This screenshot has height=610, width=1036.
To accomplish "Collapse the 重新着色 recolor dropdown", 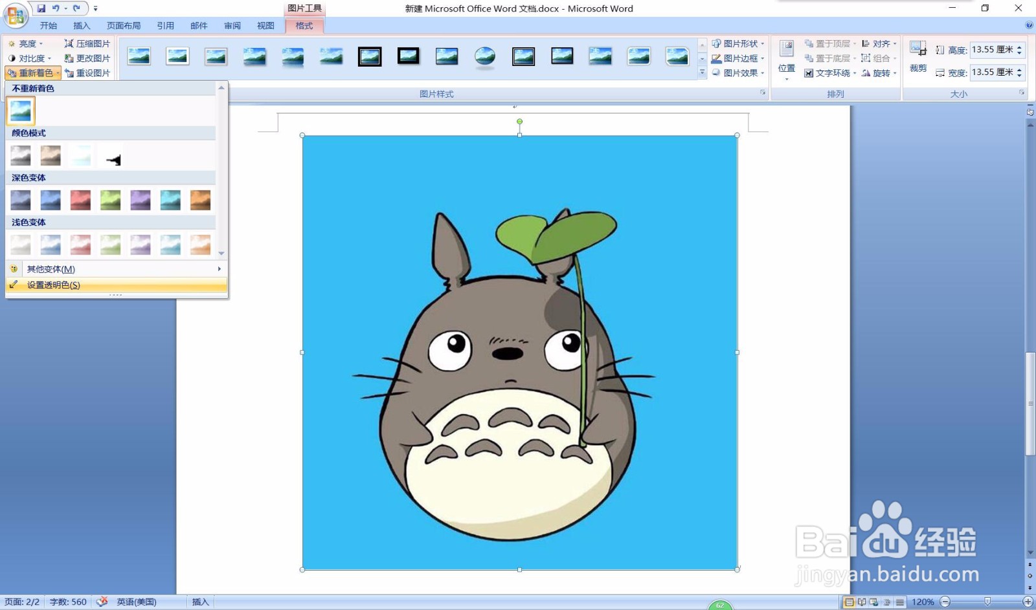I will (x=34, y=73).
